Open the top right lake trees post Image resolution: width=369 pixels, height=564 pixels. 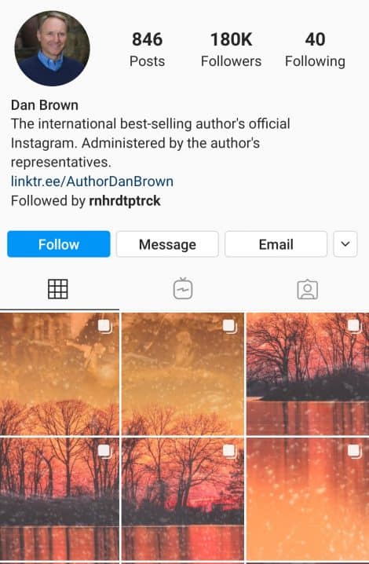[x=308, y=374]
